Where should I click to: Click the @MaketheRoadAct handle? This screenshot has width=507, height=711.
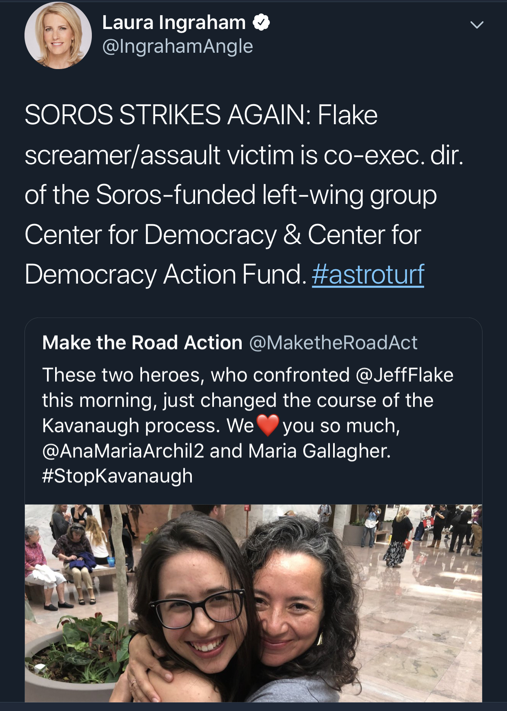click(x=333, y=342)
